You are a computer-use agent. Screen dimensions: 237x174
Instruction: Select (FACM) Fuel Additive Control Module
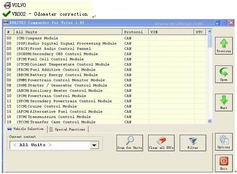coord(106,70)
